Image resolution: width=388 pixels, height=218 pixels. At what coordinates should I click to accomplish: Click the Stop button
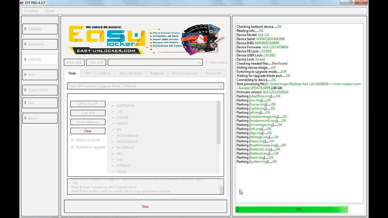pyautogui.click(x=145, y=206)
